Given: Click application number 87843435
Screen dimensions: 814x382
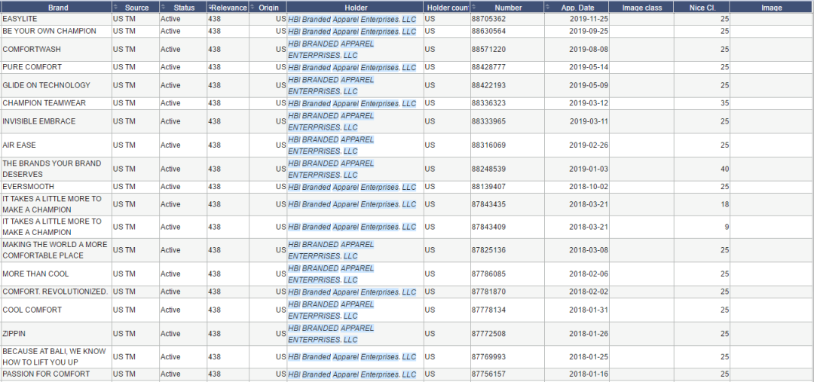Looking at the screenshot, I should pos(488,204).
